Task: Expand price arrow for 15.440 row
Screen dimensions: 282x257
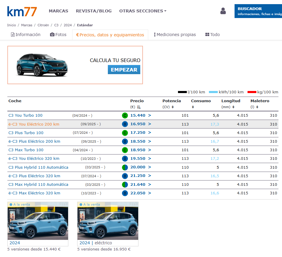Action: (x=149, y=116)
